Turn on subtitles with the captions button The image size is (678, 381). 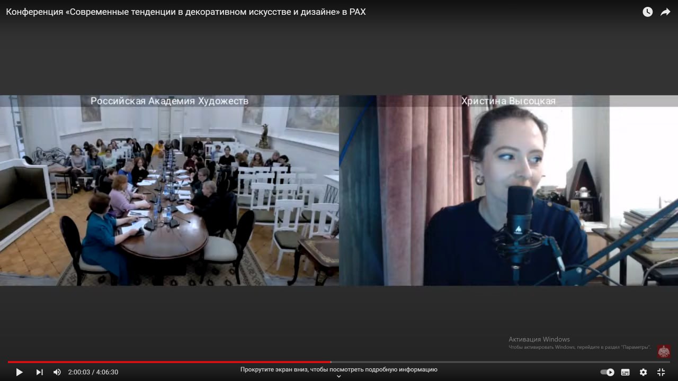click(x=626, y=372)
